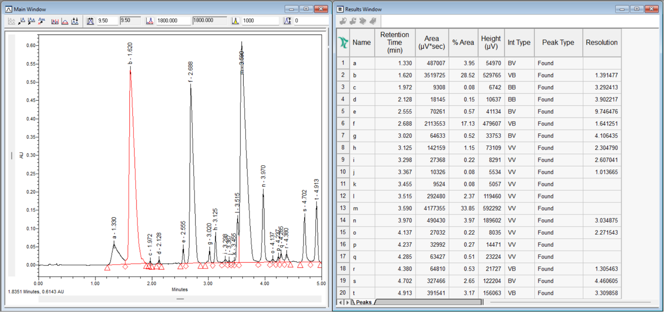Click the grayed read-only 1800.000 field
This screenshot has height=312, width=664.
tap(210, 21)
